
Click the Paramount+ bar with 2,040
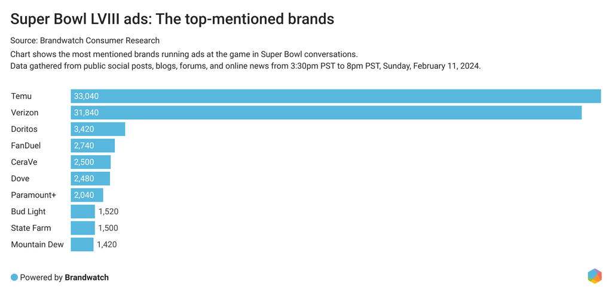[x=87, y=195]
